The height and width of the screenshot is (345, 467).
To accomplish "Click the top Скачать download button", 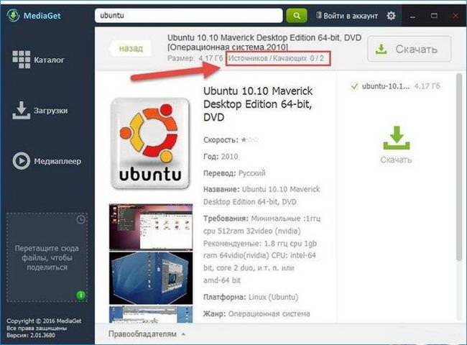I will pyautogui.click(x=410, y=49).
